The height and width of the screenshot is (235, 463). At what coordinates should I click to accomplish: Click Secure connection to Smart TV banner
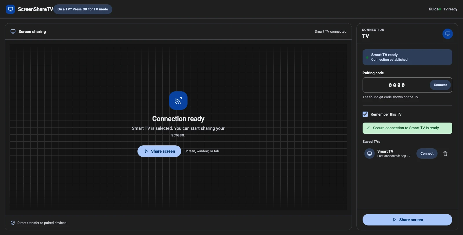tap(407, 128)
